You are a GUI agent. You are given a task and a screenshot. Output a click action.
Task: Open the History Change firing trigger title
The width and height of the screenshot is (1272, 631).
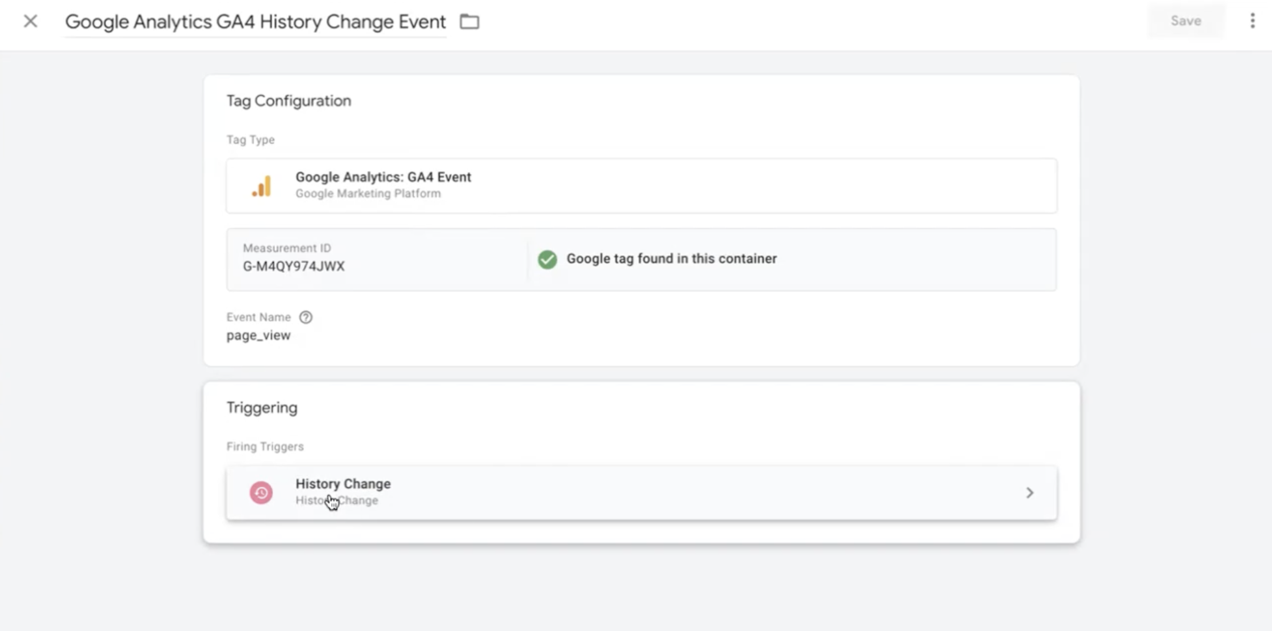[343, 484]
